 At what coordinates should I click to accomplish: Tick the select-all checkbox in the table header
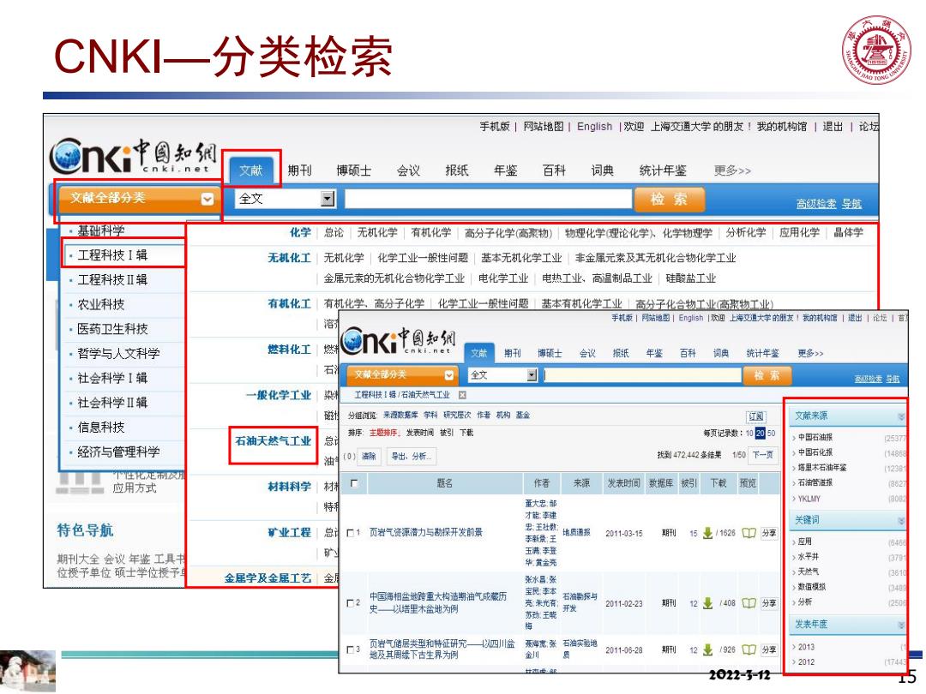tap(354, 483)
